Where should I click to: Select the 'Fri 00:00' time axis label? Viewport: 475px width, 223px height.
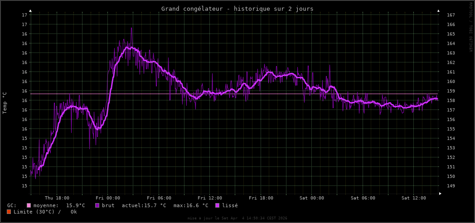click(x=108, y=198)
